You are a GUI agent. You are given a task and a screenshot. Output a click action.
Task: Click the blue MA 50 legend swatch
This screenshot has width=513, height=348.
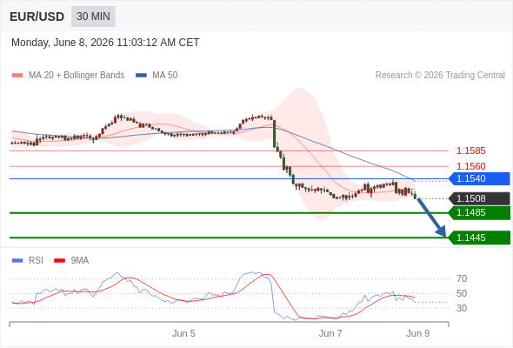(141, 76)
